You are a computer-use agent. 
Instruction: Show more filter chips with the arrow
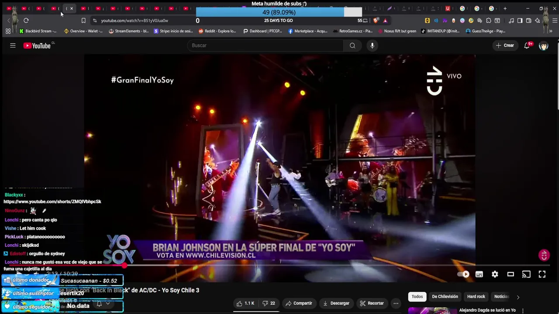(x=518, y=297)
